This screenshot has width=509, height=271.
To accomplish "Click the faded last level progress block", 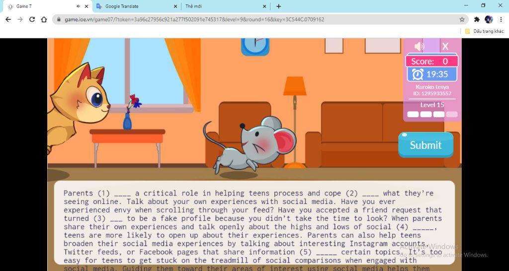I will click(452, 114).
